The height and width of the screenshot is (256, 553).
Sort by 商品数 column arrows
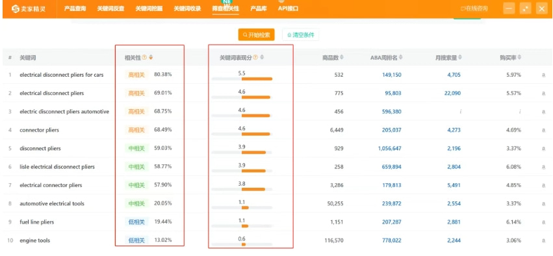pyautogui.click(x=341, y=57)
